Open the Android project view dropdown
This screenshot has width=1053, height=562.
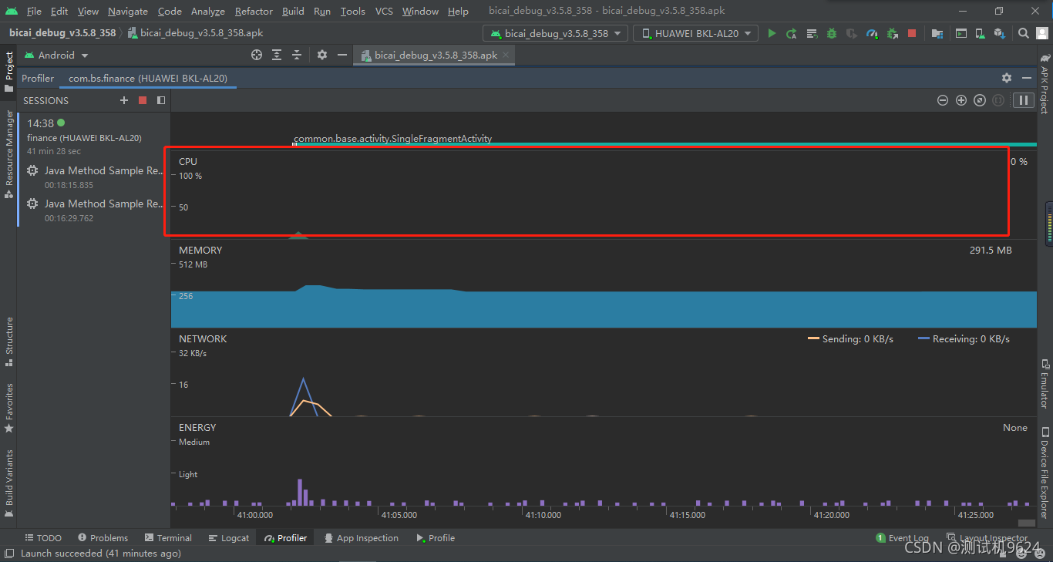56,56
